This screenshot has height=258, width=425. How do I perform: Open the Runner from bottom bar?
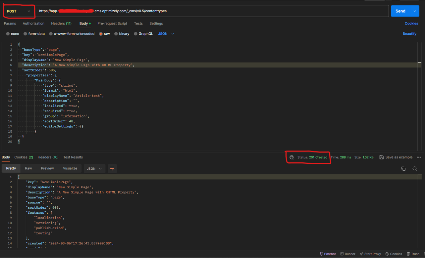pyautogui.click(x=348, y=254)
